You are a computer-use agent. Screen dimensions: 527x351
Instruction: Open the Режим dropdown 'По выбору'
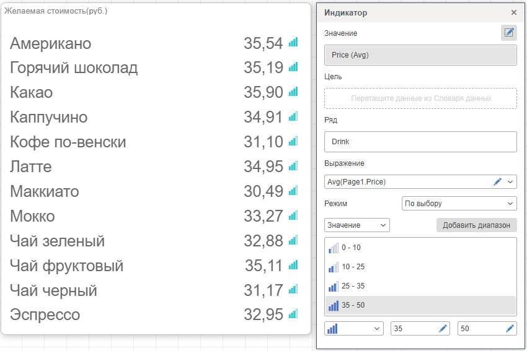click(459, 203)
